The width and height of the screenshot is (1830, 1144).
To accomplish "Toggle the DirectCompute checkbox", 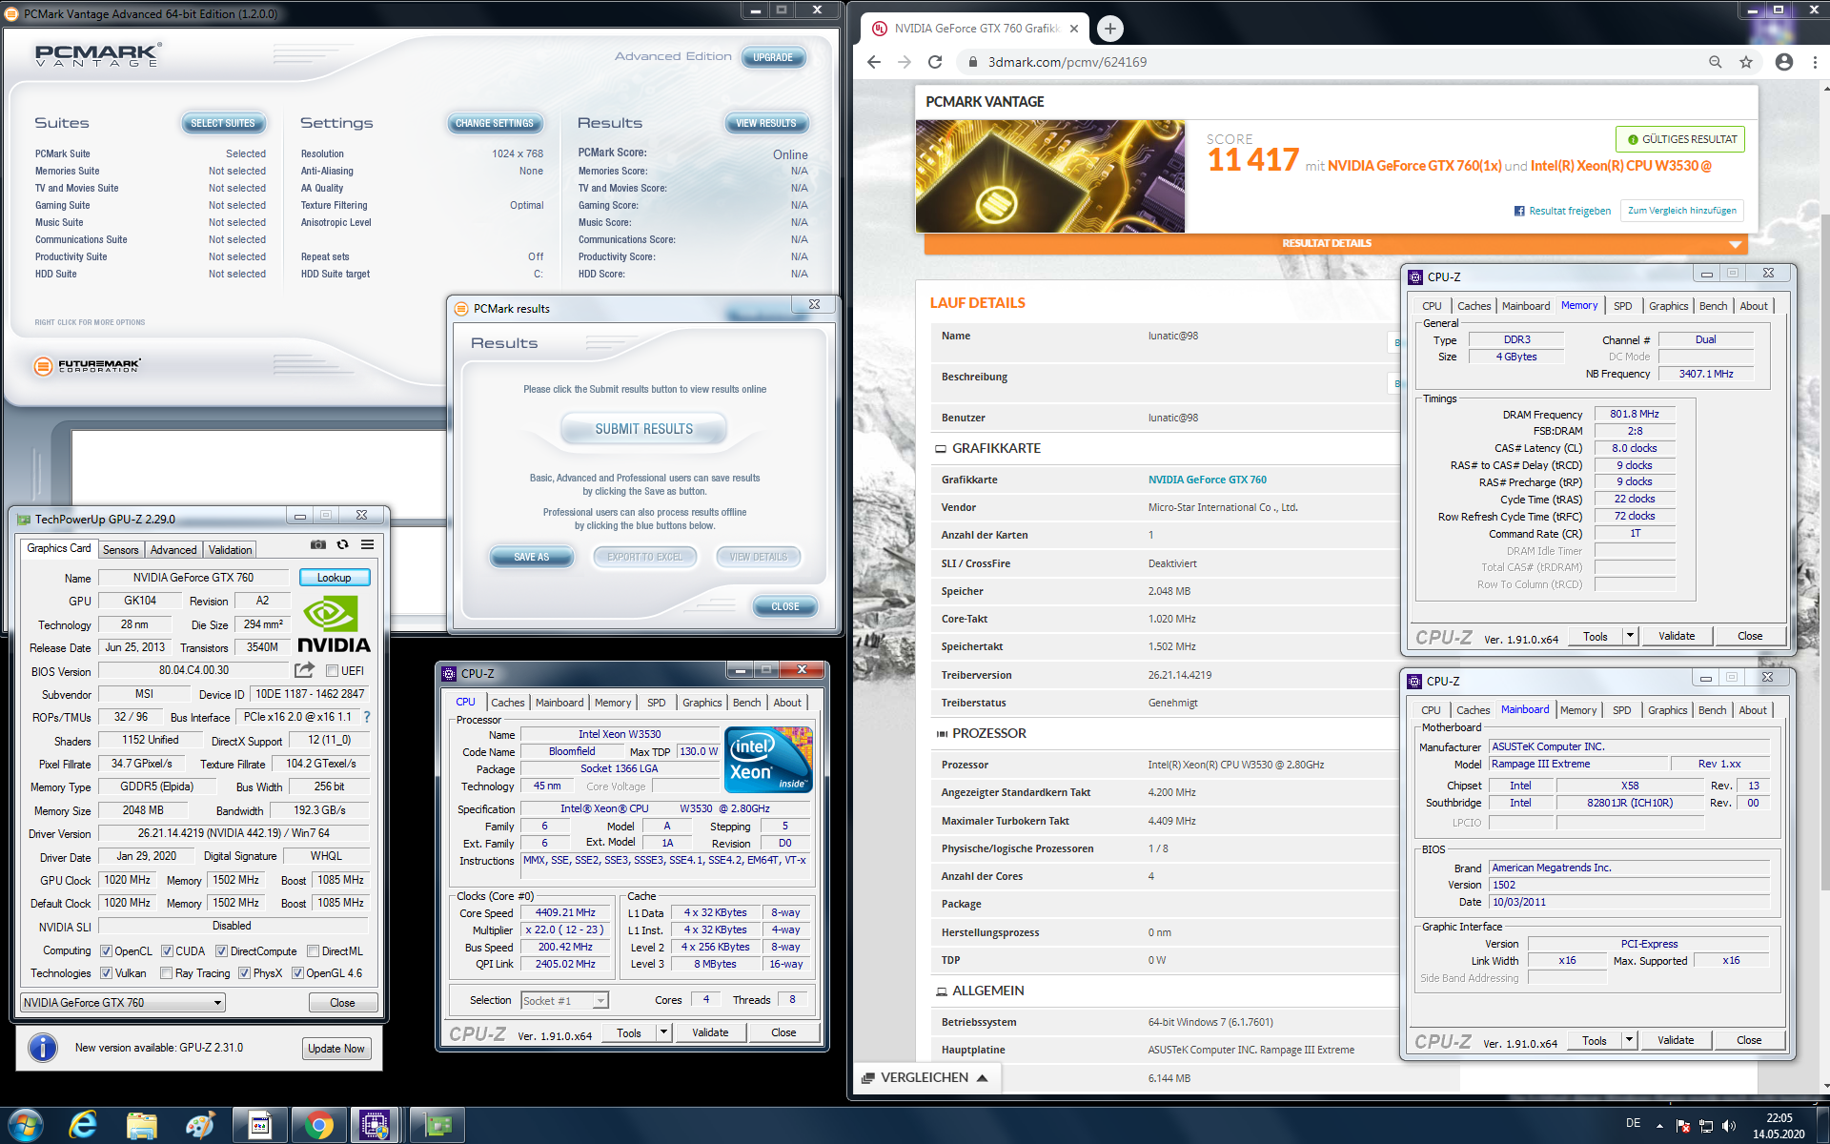I will (221, 951).
